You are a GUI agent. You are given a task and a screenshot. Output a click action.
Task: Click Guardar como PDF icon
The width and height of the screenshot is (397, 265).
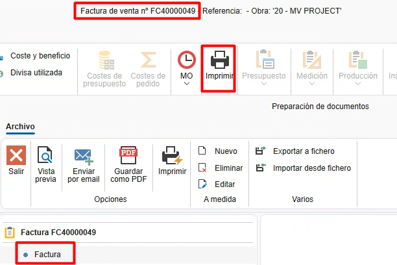[128, 155]
